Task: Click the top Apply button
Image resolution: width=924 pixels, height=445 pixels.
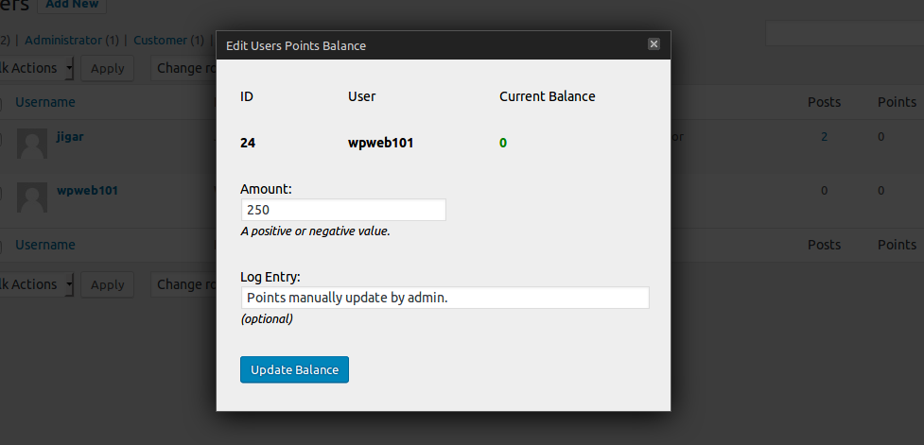Action: [107, 68]
